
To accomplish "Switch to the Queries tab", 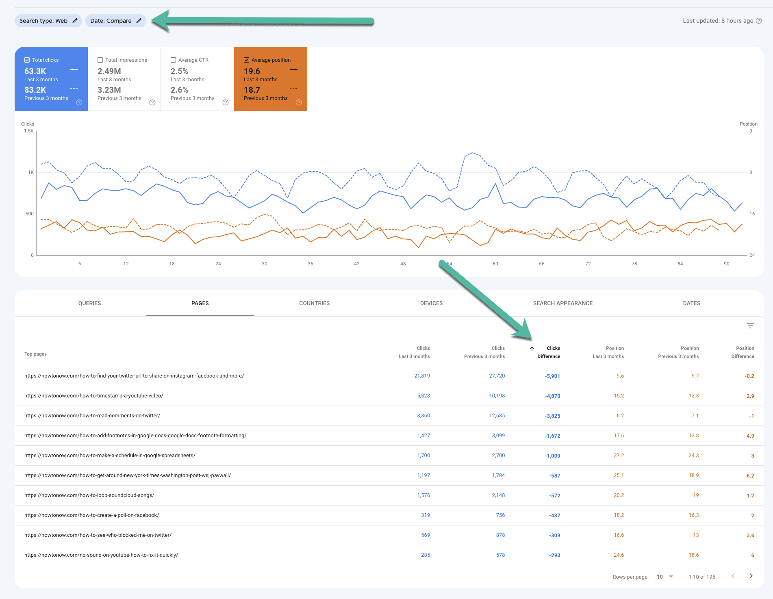I will point(89,303).
